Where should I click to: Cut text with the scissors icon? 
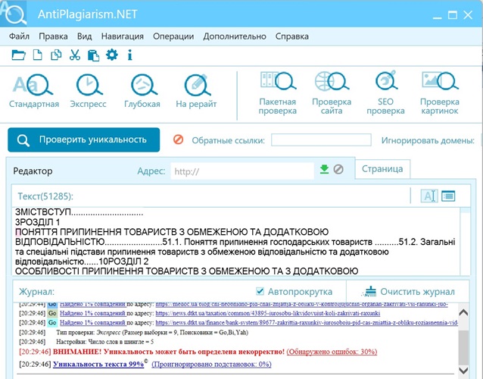(74, 55)
